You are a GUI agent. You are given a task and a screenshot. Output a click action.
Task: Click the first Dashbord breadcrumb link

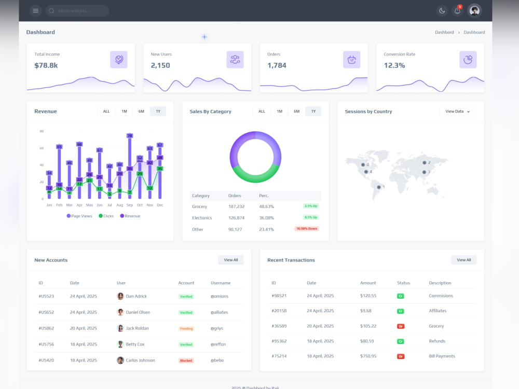click(444, 32)
